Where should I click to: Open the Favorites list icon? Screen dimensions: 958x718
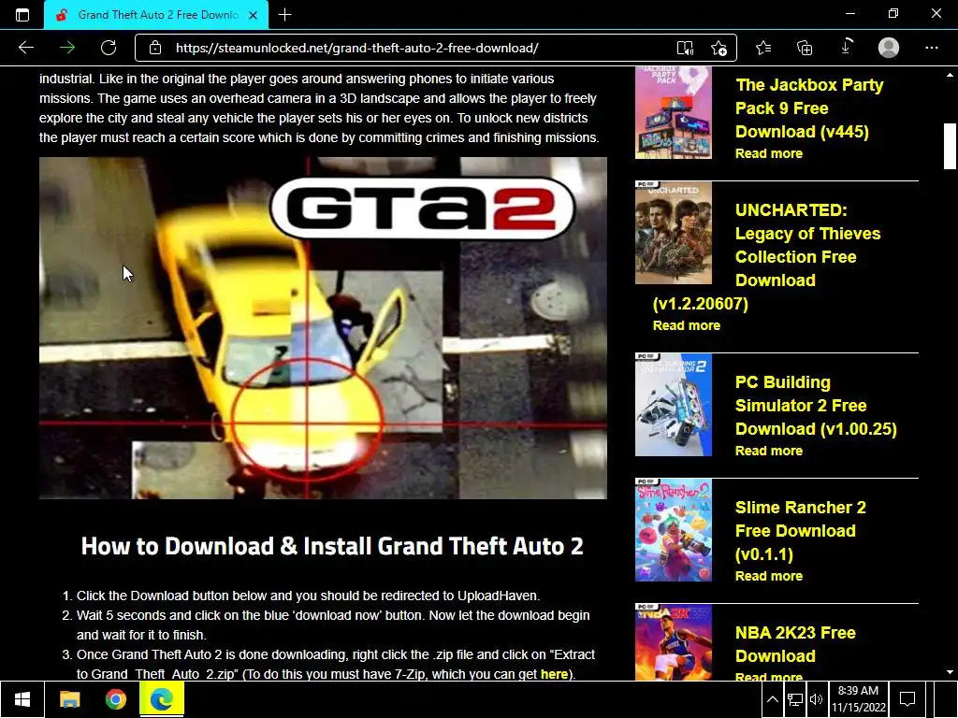click(x=763, y=48)
